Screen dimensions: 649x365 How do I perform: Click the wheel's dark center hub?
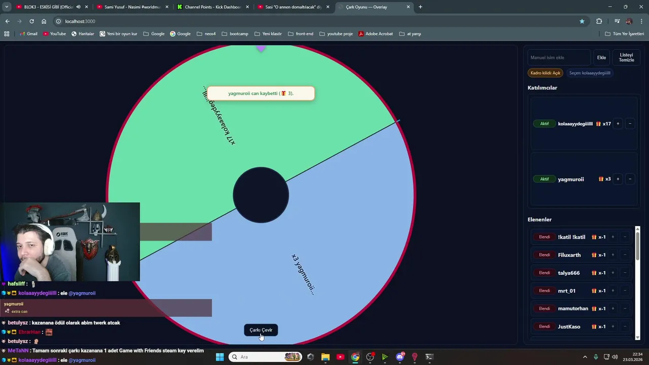261,195
